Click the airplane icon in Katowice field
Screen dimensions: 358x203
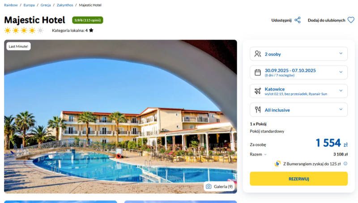258,91
